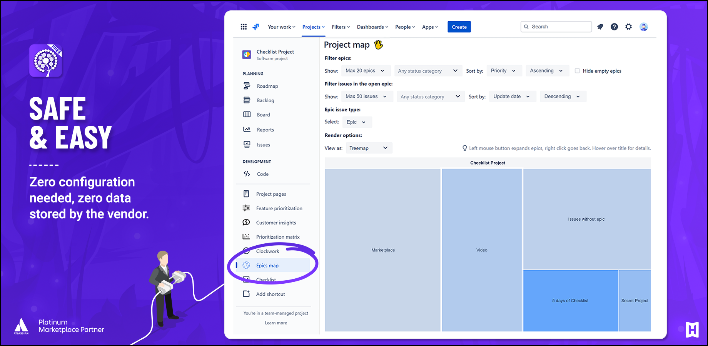Open the Priority sort dropdown
This screenshot has width=708, height=346.
coord(504,71)
